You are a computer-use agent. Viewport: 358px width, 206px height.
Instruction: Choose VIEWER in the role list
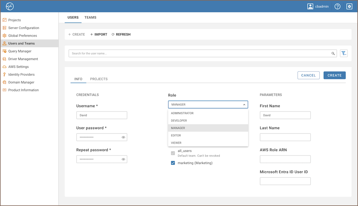(176, 143)
